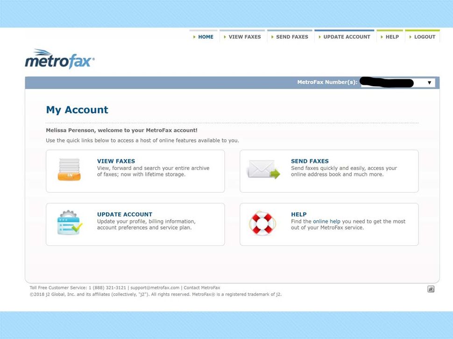
Task: Expand the MetroFax Number(s) dropdown
Action: [430, 82]
